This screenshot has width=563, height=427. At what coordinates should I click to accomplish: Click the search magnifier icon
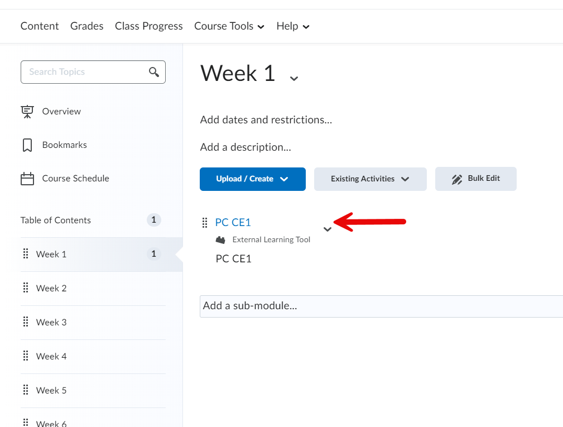[x=154, y=72]
